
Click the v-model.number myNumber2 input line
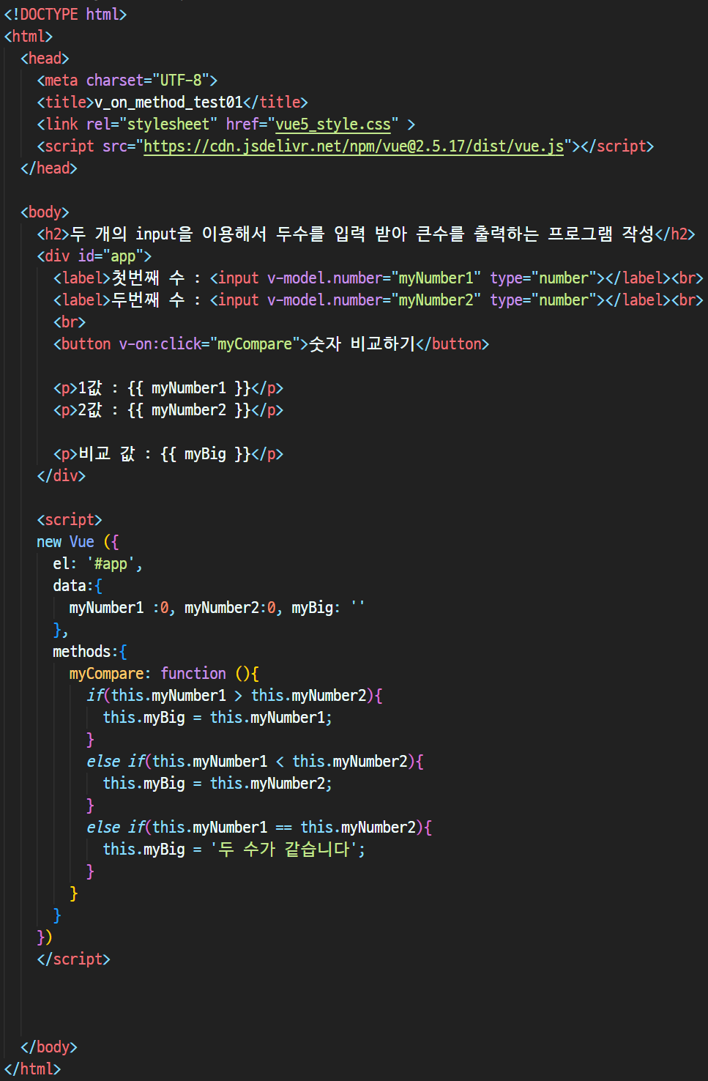tap(379, 300)
